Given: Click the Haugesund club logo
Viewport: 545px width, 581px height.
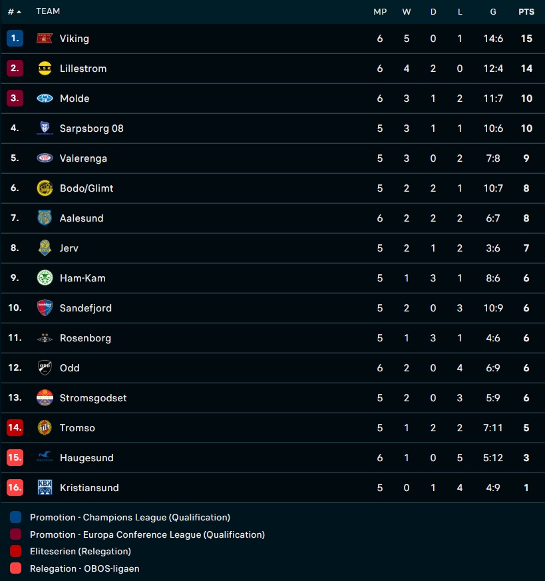Looking at the screenshot, I should pos(45,458).
